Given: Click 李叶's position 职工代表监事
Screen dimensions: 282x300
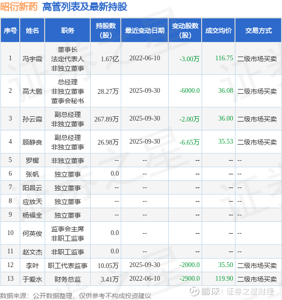Looking at the screenshot, I should click(x=67, y=265).
